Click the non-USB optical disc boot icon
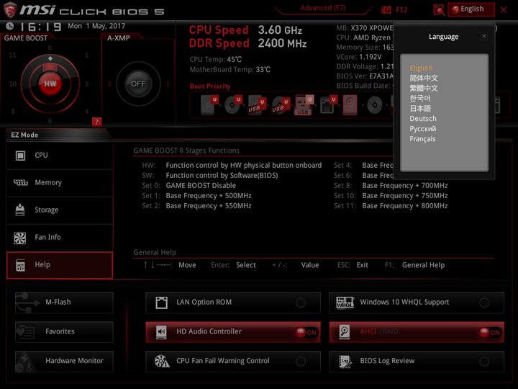 click(x=375, y=105)
